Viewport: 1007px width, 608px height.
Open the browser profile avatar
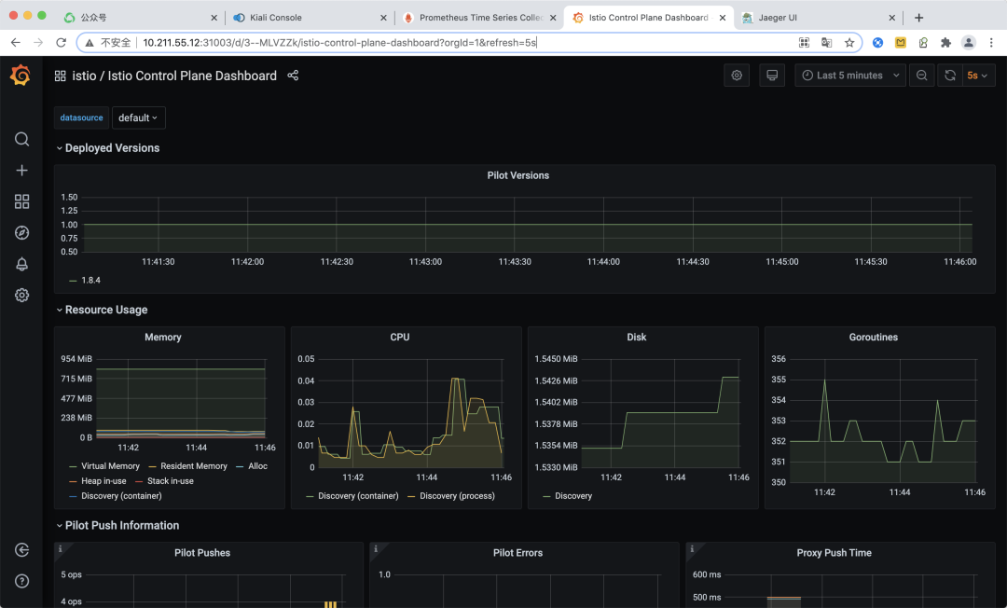(968, 42)
